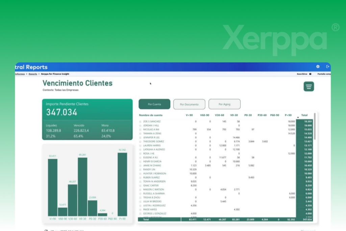Select the RANDY LIN account name

[149, 169]
